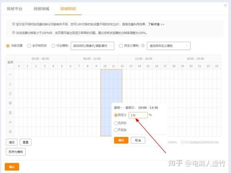This screenshot has width=231, height=173.
Task: Choose the 行业模板 radio option
Action: pyautogui.click(x=53, y=46)
